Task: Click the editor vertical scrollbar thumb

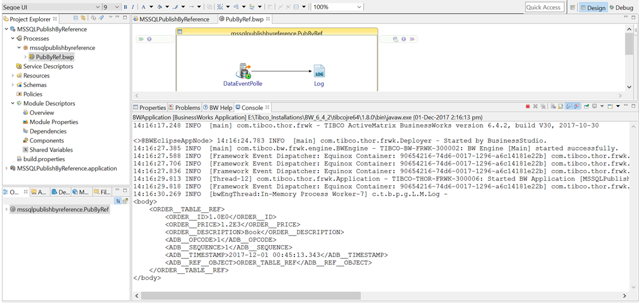Action: point(629,43)
